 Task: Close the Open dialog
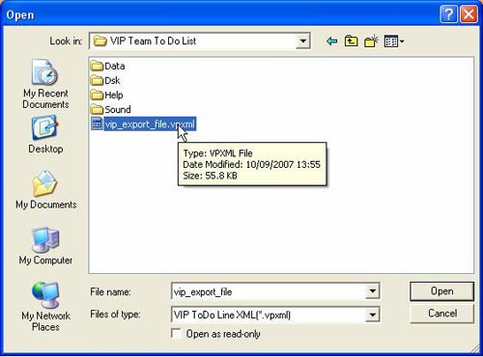(469, 14)
